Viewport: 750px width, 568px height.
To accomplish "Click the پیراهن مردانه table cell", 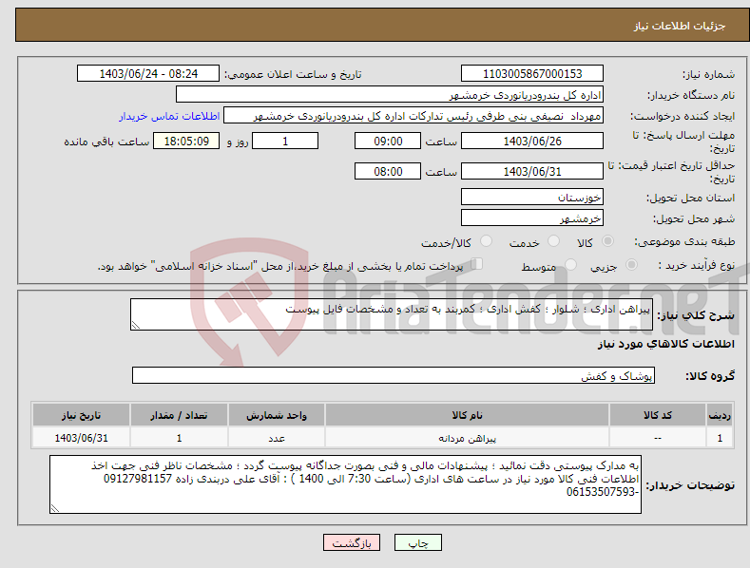I will pos(467,438).
